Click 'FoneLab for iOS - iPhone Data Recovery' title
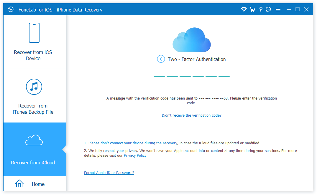This screenshot has width=317, height=195. click(x=60, y=10)
